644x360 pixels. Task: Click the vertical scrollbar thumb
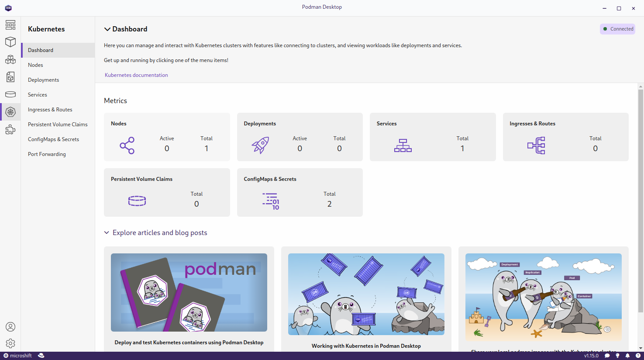click(x=641, y=201)
